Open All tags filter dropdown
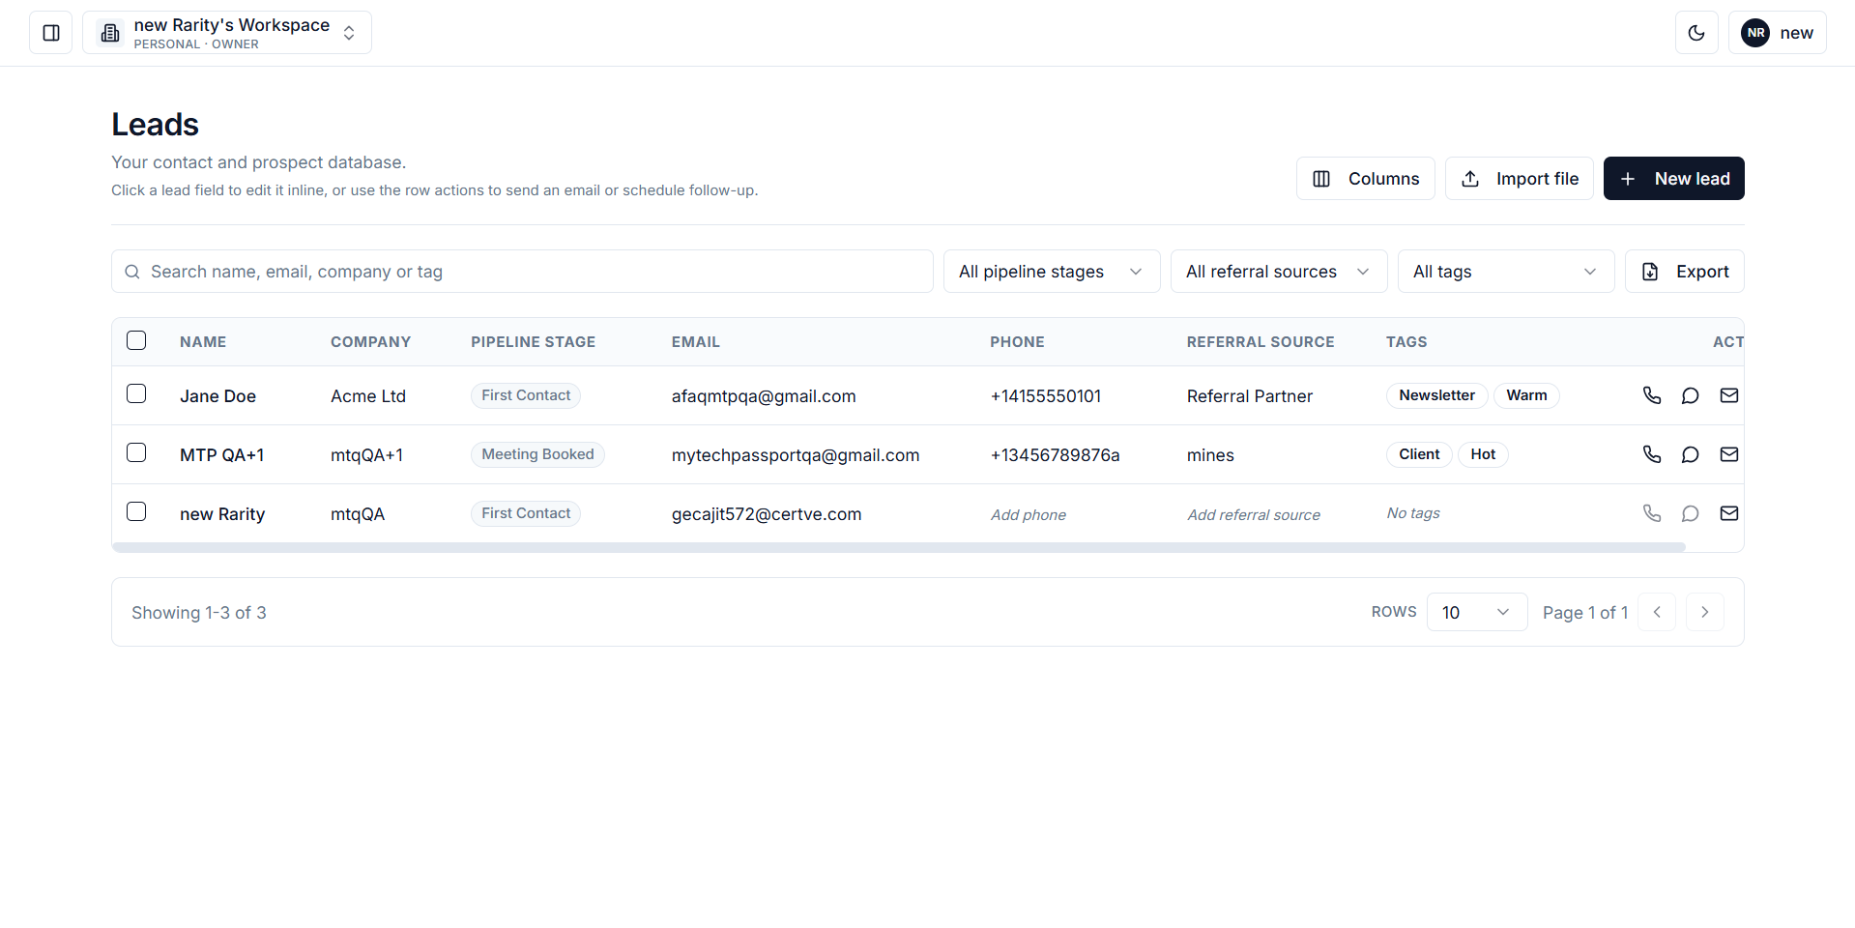This screenshot has width=1855, height=928. [1506, 272]
